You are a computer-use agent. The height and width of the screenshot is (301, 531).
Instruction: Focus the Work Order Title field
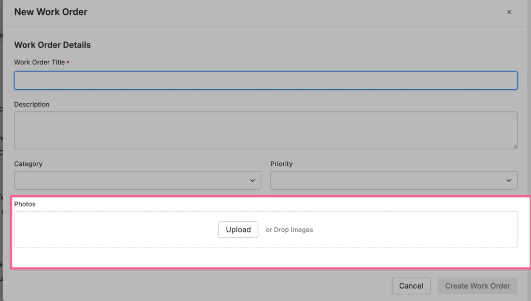pos(265,80)
